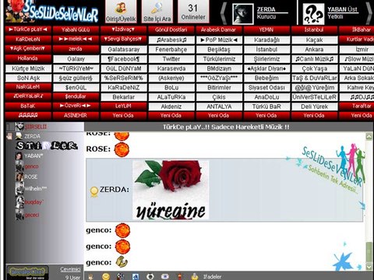Show the 31 Onlineler list
The height and width of the screenshot is (280, 374).
193,12
